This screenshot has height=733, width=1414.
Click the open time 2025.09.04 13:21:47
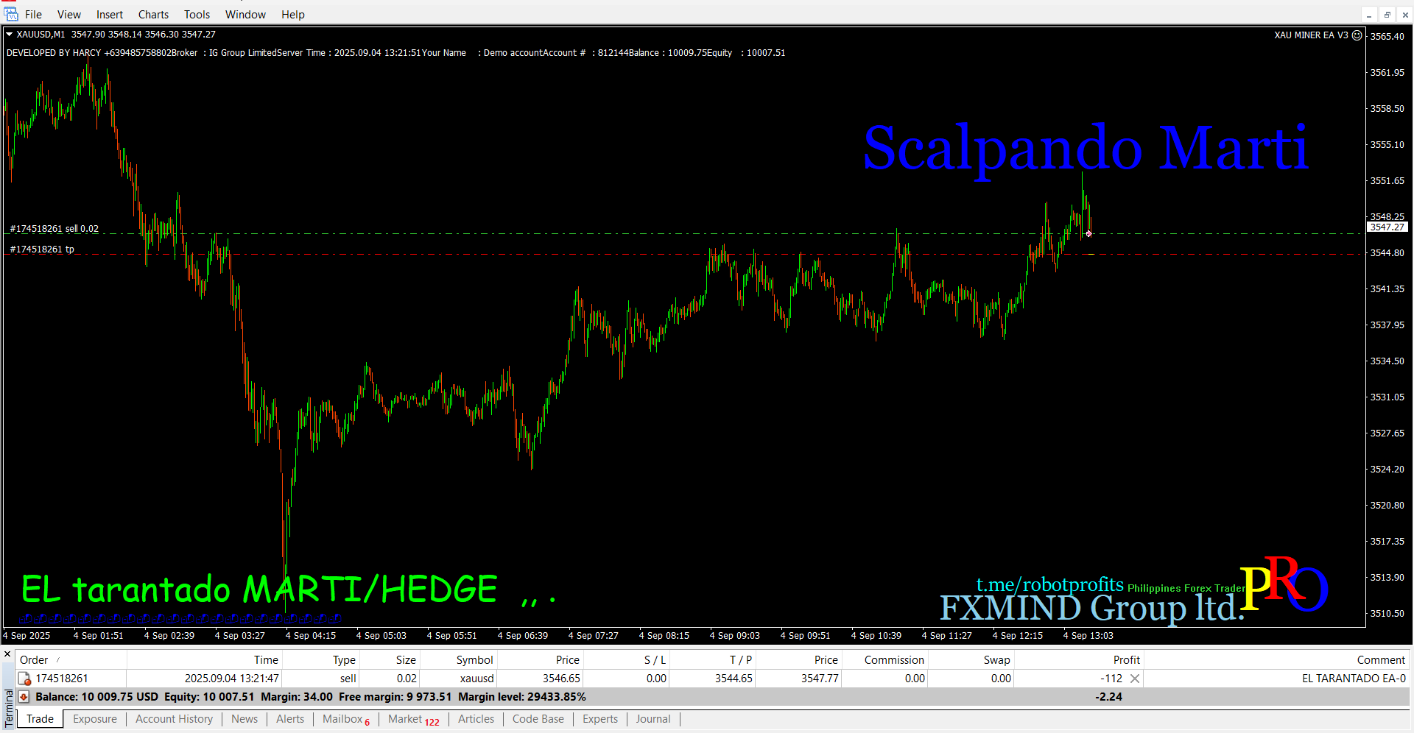[231, 679]
